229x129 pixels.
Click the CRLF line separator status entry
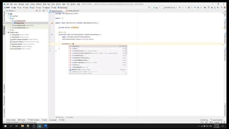tap(206, 122)
